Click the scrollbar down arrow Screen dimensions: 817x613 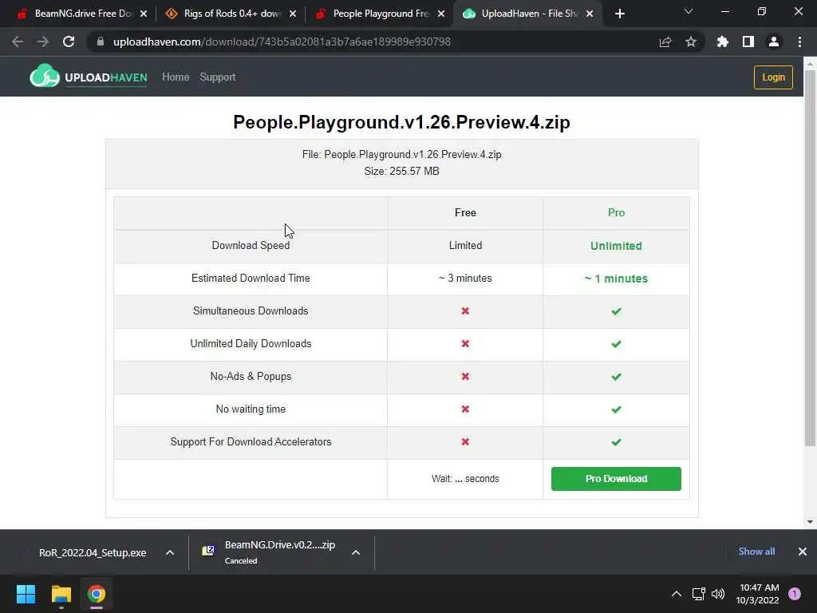(x=810, y=522)
